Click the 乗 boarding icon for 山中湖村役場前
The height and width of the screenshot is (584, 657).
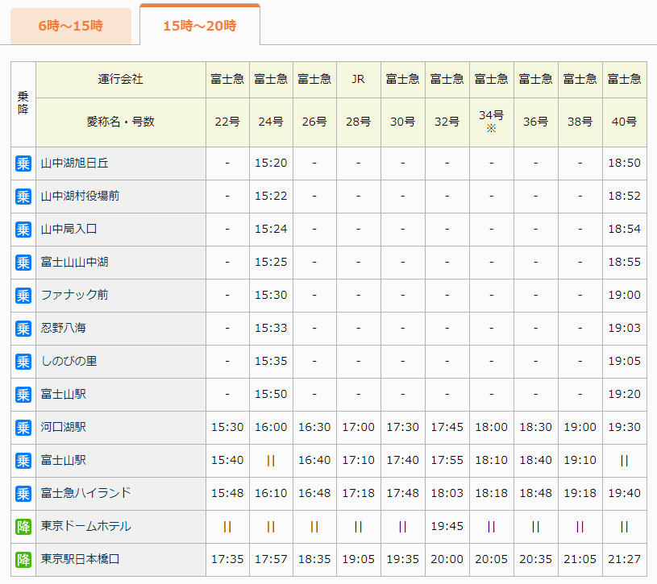pyautogui.click(x=23, y=197)
